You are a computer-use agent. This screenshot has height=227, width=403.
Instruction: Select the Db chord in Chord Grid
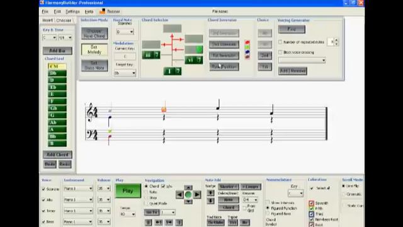[x=57, y=73]
